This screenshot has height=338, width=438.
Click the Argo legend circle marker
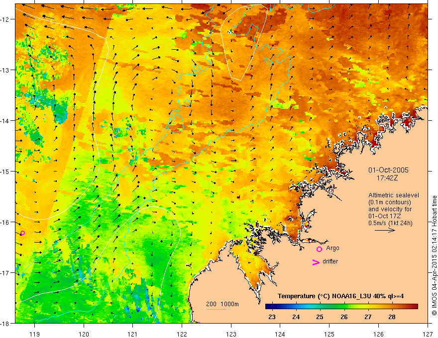point(319,249)
